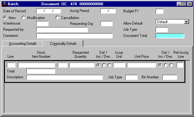194x117 pixels.
Task: Open the Allow Default dropdown arrow
Action: click(187, 22)
